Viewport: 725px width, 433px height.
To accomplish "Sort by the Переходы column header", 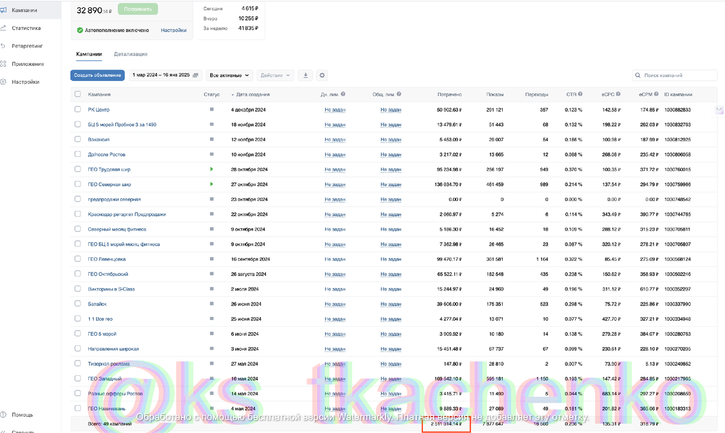I will click(x=536, y=94).
